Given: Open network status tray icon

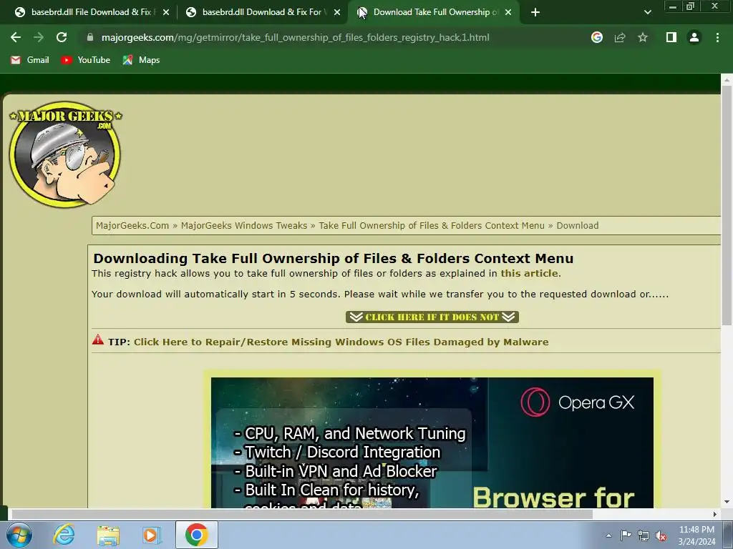Looking at the screenshot, I should tap(644, 535).
